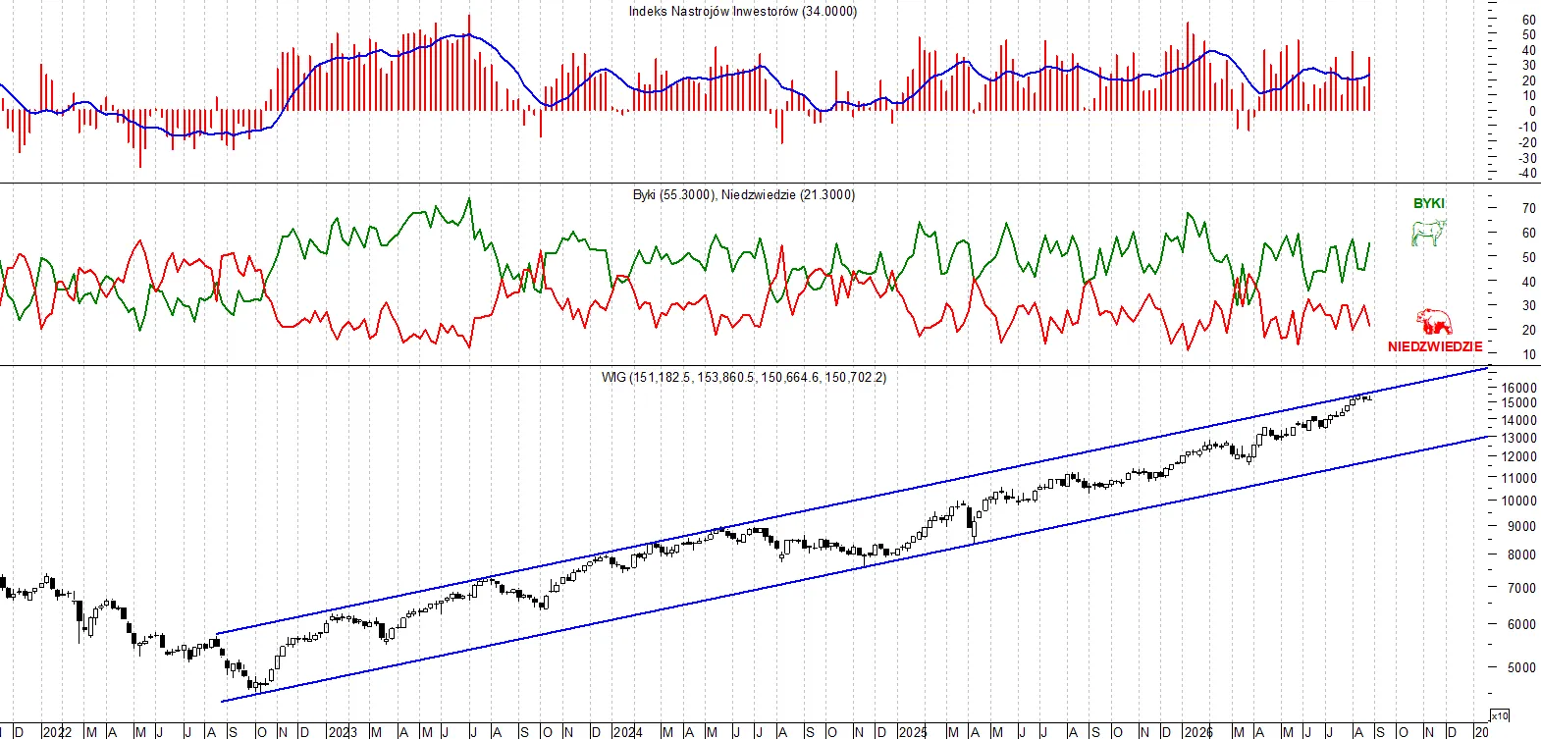The height and width of the screenshot is (739, 1541).
Task: Click the 70 value on the Byki axis
Action: (1529, 209)
